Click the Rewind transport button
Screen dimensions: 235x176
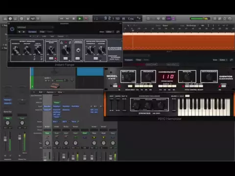point(62,19)
